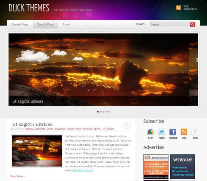Open the Editors author link
207x181 pixels.
click(110, 129)
